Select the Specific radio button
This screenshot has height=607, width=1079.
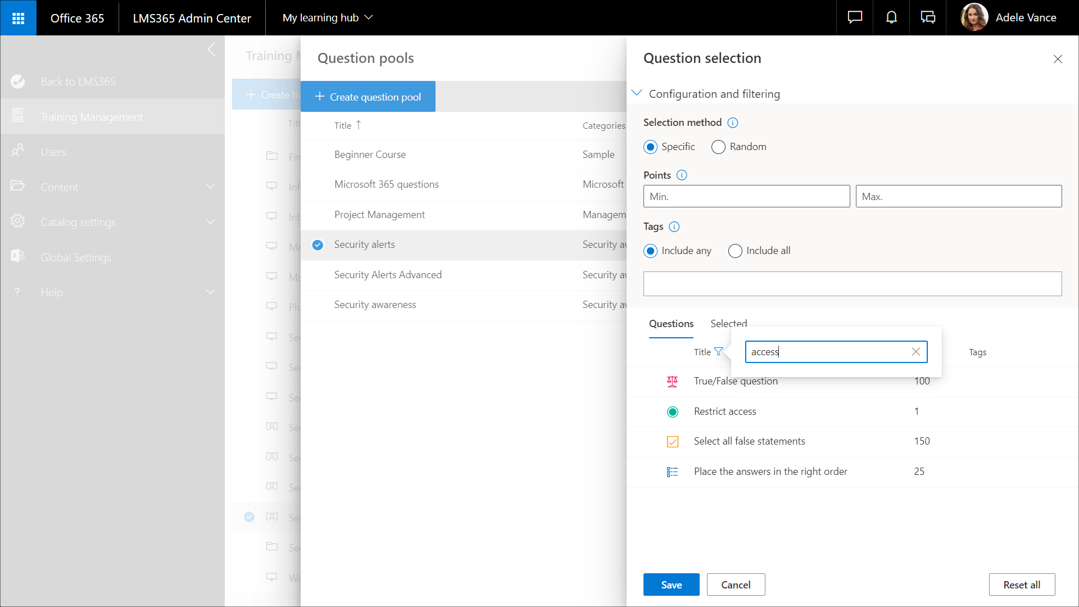(651, 147)
